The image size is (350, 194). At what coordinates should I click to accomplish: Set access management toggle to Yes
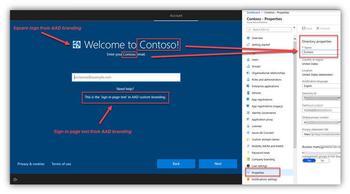point(309,161)
